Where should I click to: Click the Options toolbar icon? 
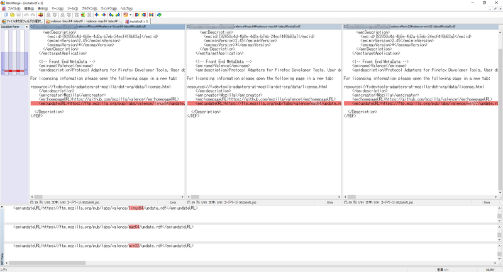point(125,14)
